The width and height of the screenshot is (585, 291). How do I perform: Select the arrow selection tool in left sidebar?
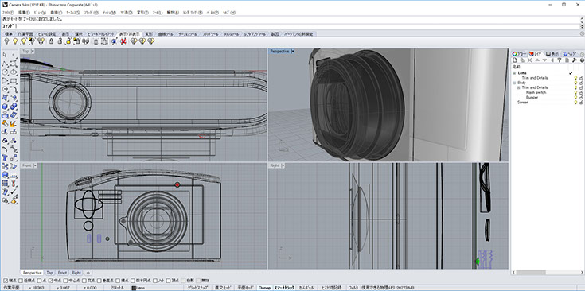click(6, 55)
